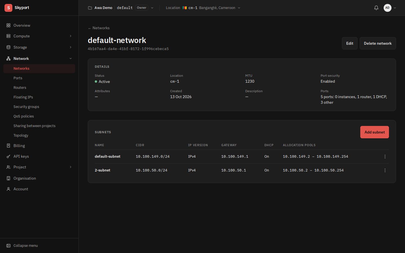The height and width of the screenshot is (253, 405).
Task: Click Delete network button
Action: point(378,43)
